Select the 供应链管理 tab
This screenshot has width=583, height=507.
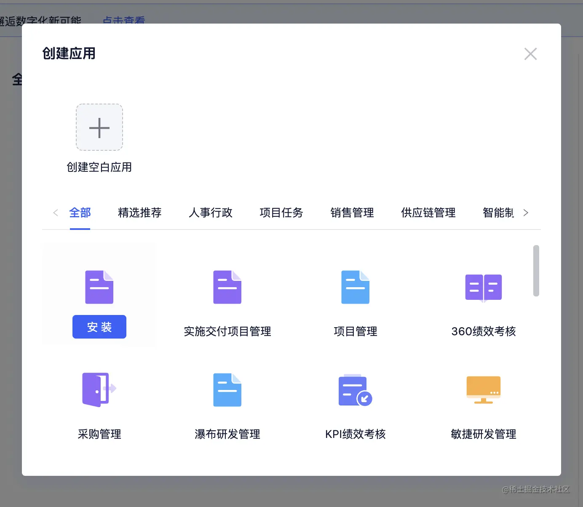click(428, 213)
